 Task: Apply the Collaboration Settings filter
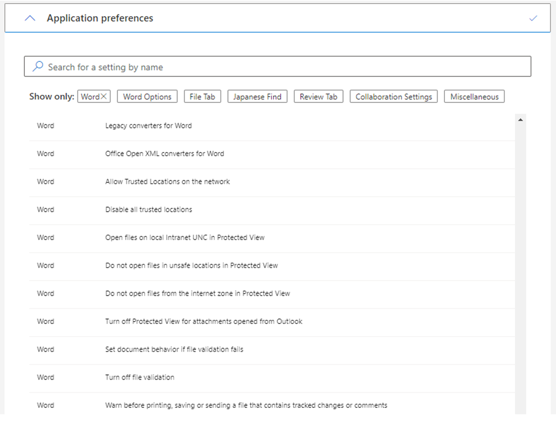point(393,97)
